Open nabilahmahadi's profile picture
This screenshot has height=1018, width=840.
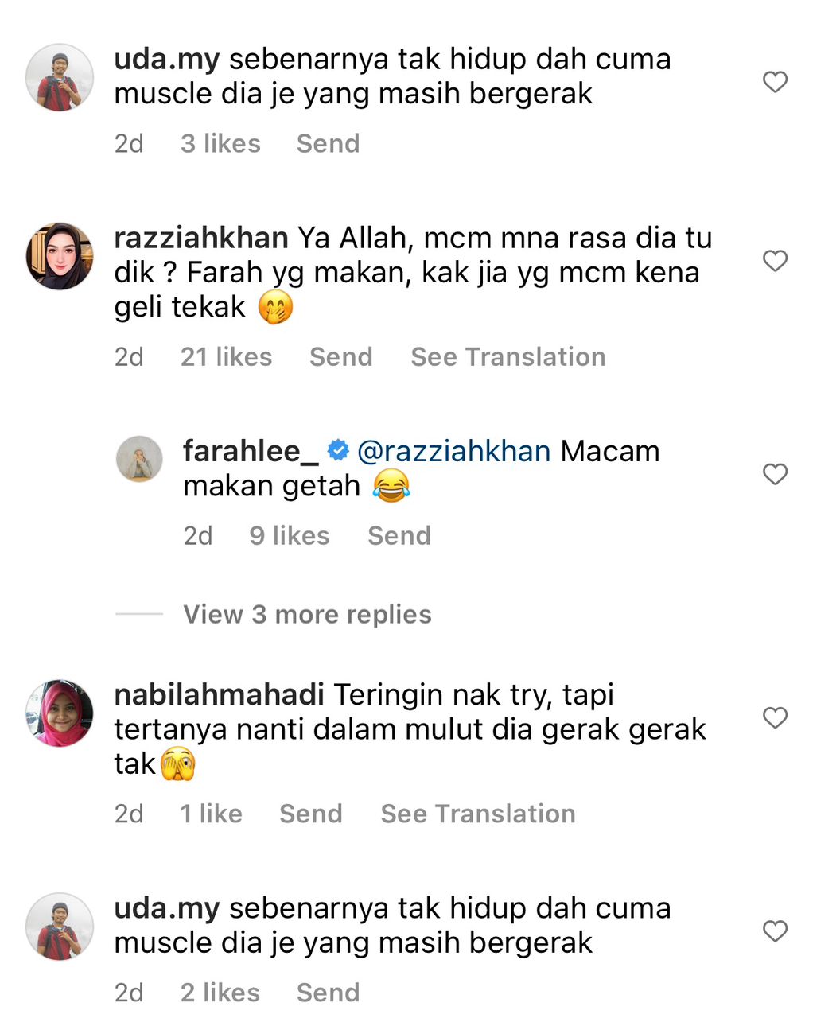click(60, 713)
